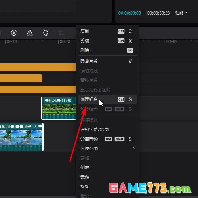Expand the 区域范围 submenu arrow
This screenshot has width=198, height=198.
click(134, 148)
